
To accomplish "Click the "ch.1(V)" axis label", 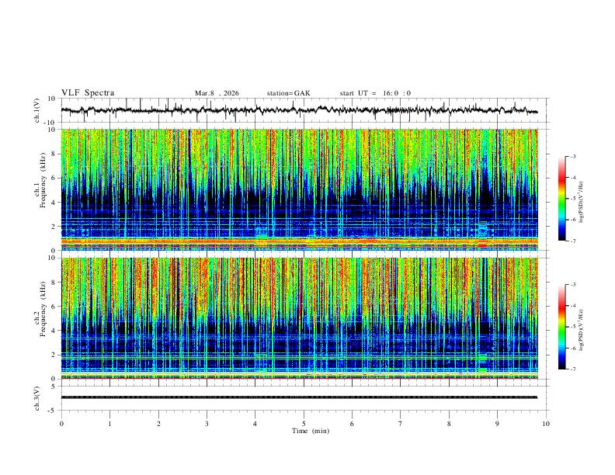I will [x=37, y=110].
